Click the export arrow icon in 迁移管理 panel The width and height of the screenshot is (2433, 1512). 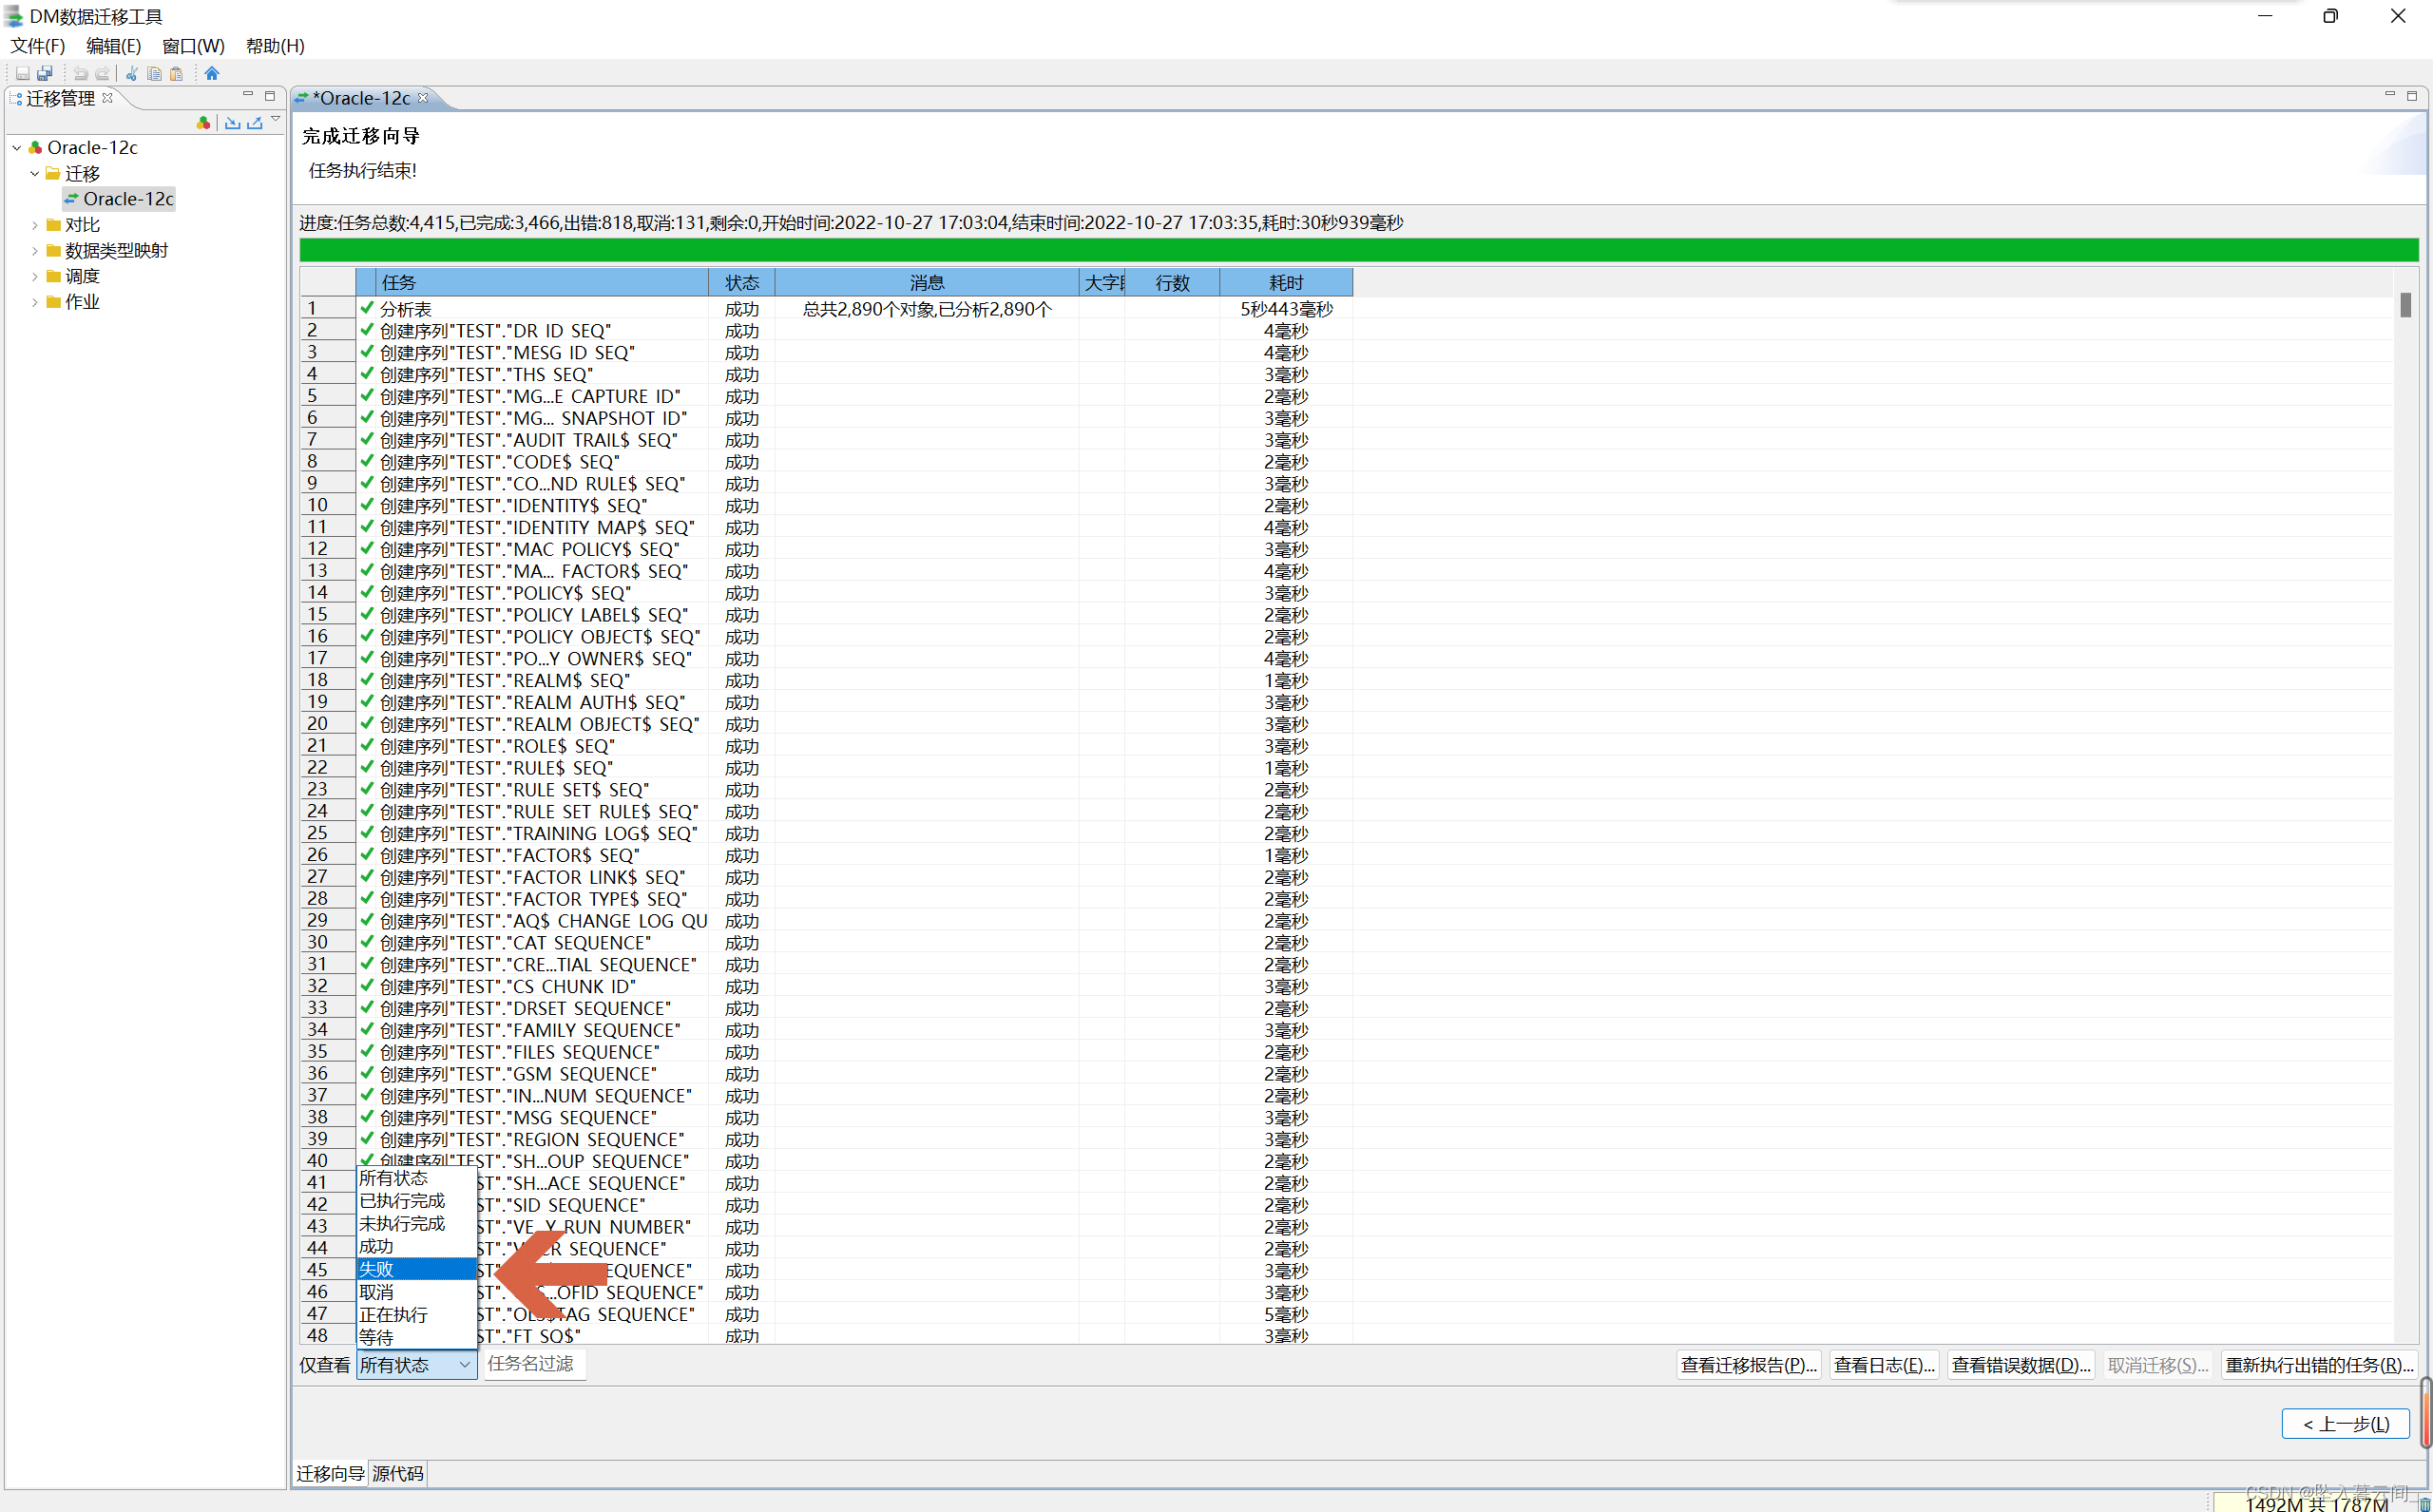(x=255, y=123)
